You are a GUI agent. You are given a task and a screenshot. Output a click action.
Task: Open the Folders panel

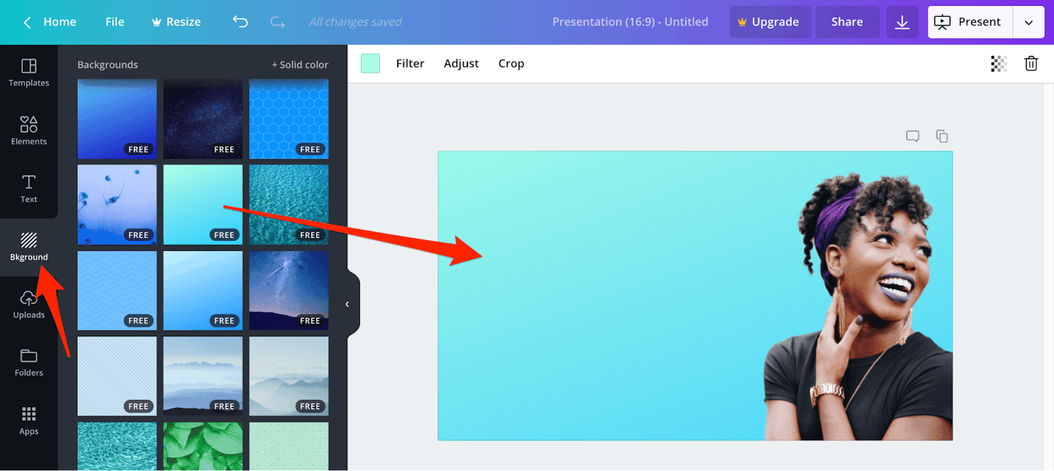(29, 363)
